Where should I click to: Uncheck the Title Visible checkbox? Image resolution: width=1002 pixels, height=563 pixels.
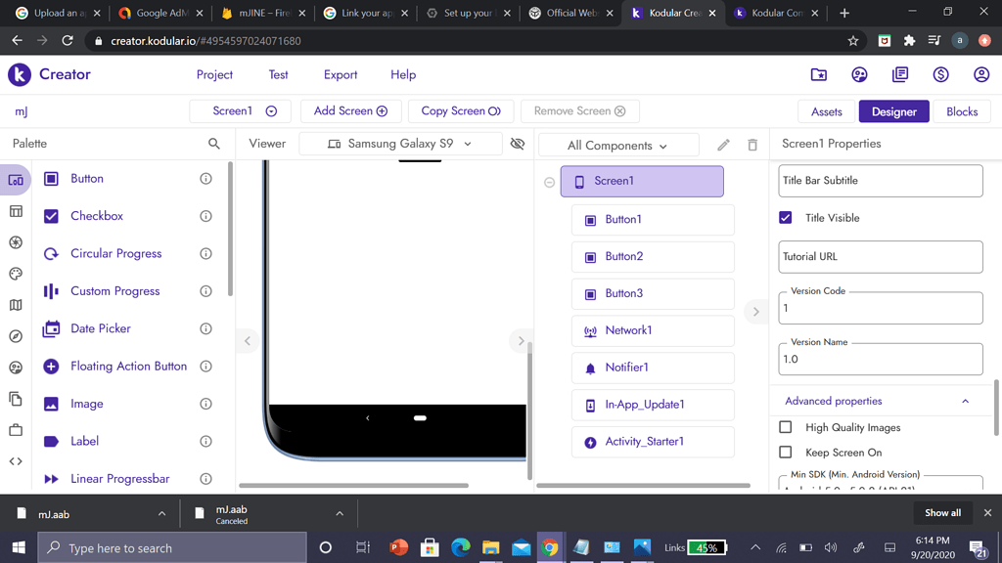(x=786, y=218)
